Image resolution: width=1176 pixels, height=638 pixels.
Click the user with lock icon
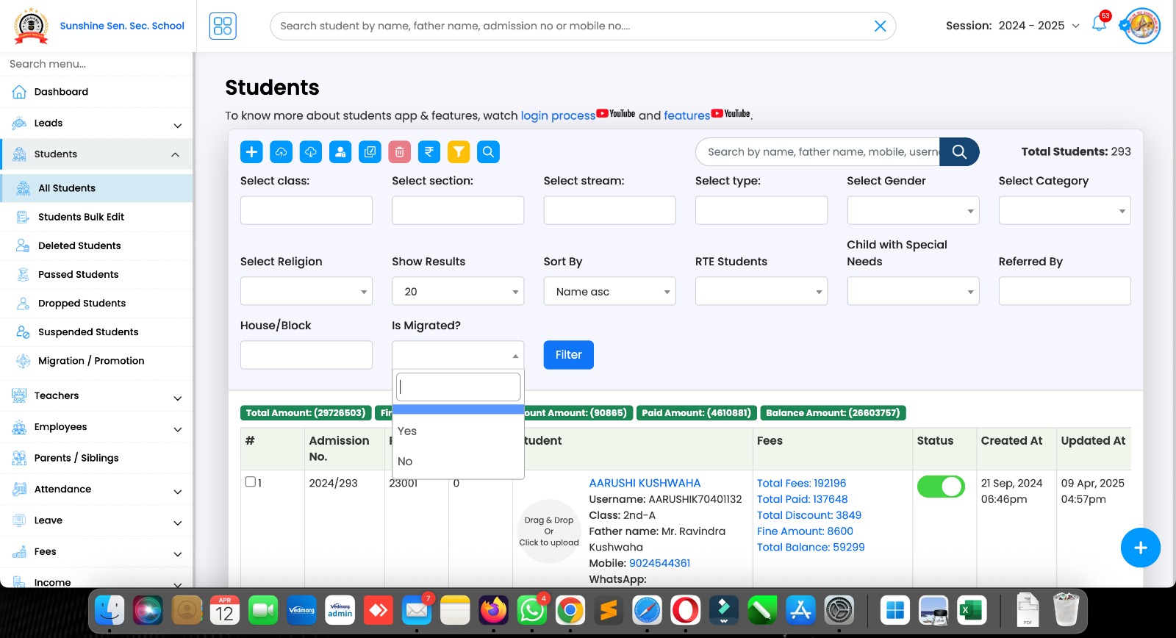(x=340, y=152)
